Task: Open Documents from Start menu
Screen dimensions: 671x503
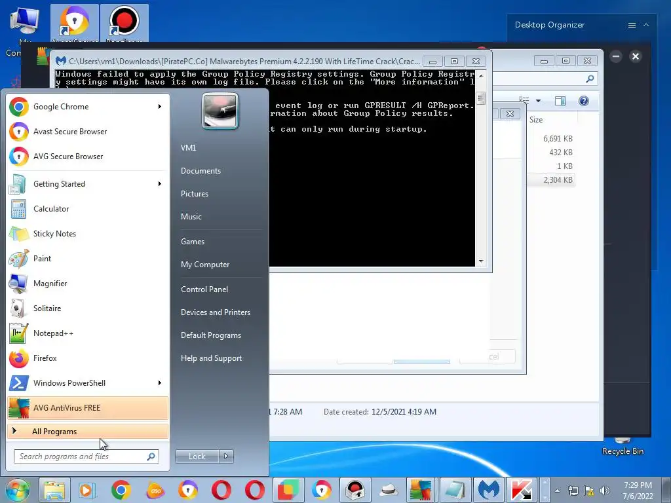Action: point(201,171)
